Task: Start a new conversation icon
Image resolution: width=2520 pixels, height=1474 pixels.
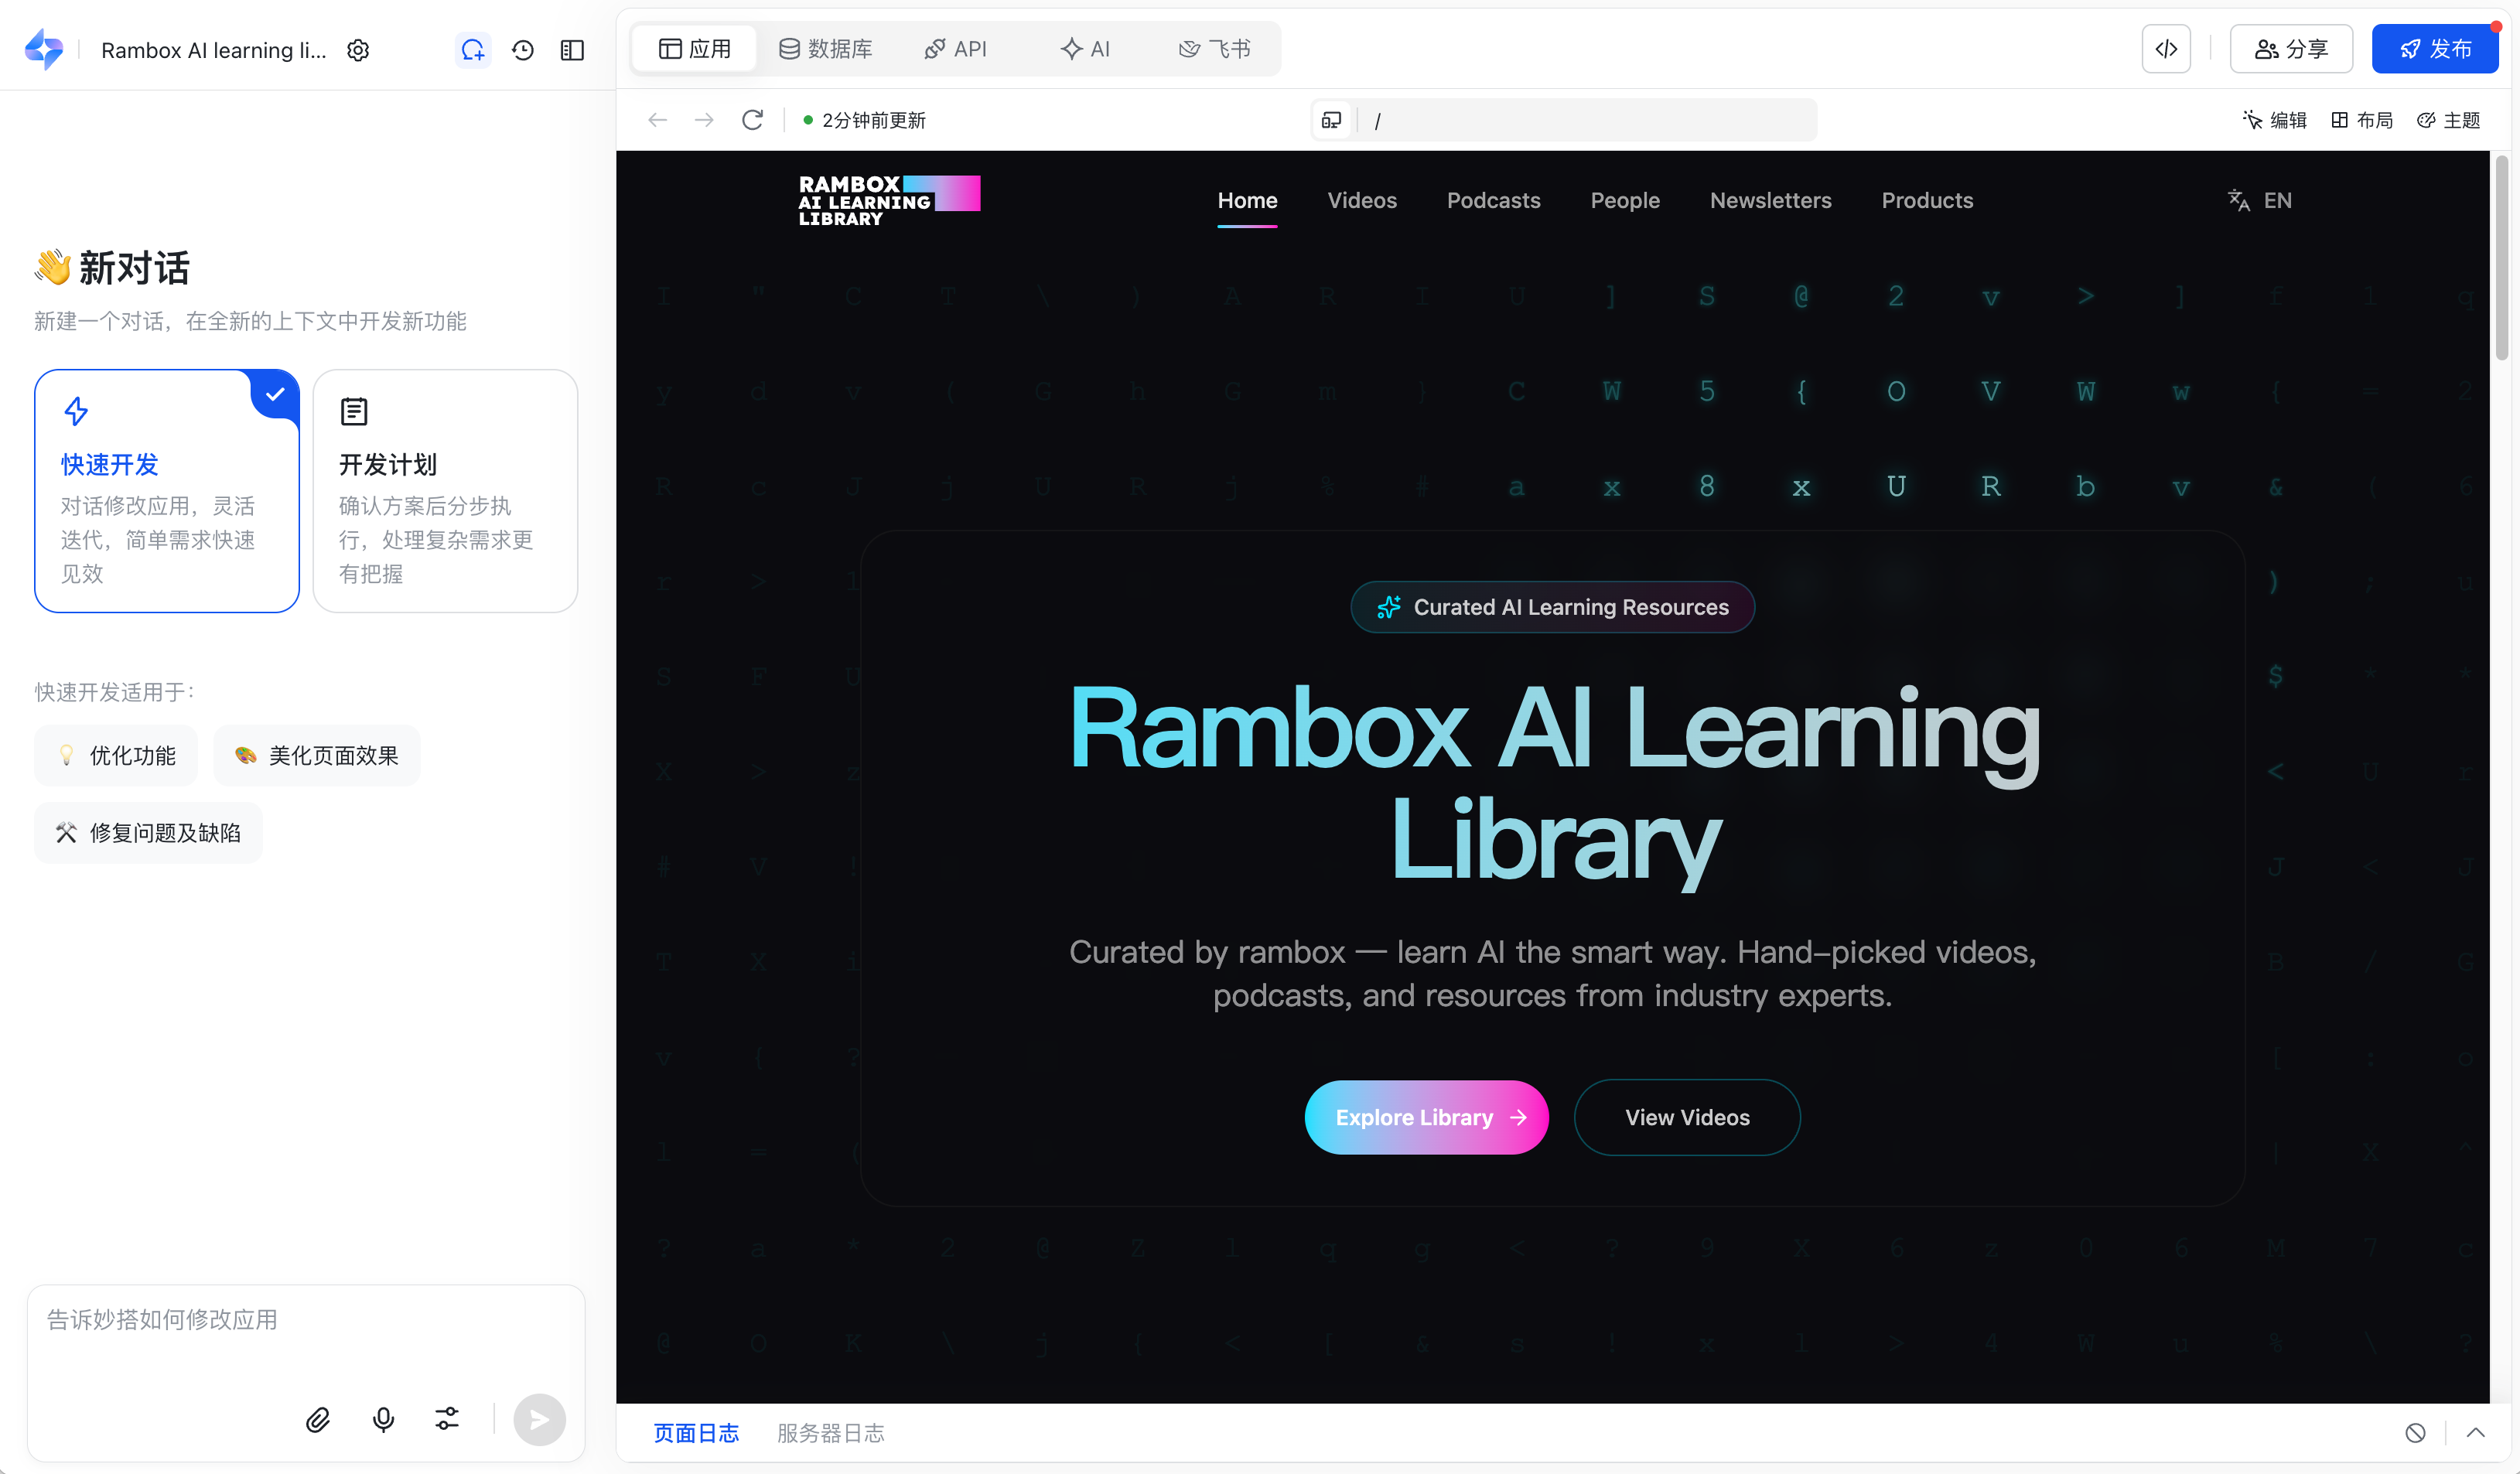Action: tap(472, 50)
